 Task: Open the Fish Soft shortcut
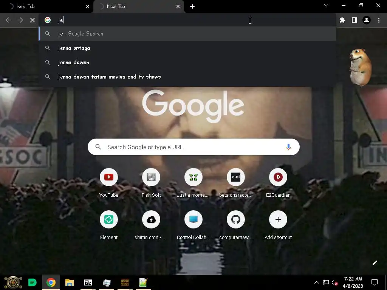pyautogui.click(x=151, y=183)
